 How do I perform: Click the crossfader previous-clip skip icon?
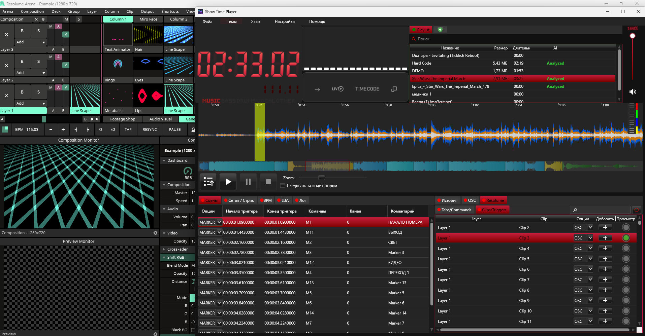click(92, 119)
